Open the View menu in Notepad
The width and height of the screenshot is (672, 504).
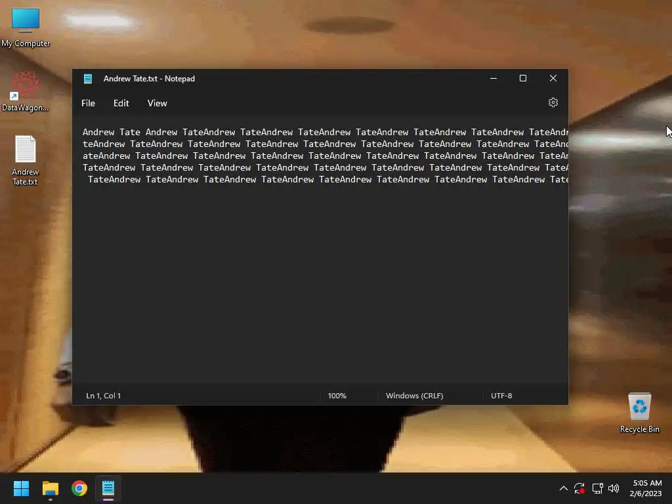[x=157, y=103]
